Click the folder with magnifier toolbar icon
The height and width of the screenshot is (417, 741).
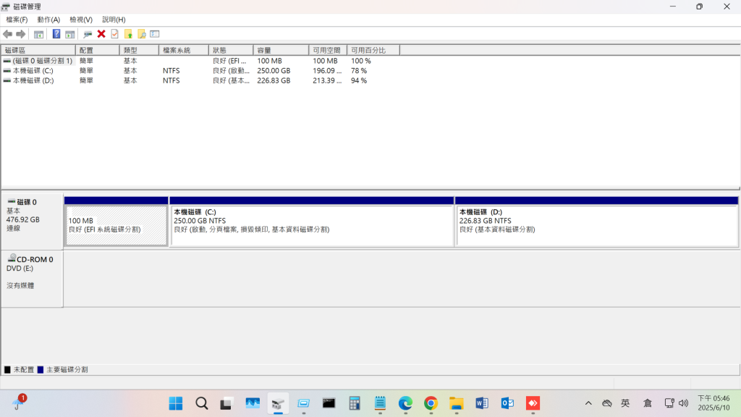pos(142,34)
